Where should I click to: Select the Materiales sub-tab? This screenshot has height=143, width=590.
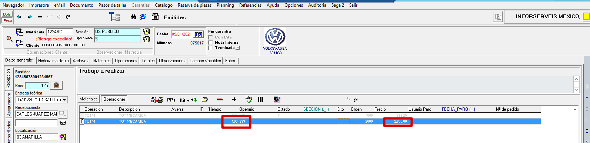[89, 99]
